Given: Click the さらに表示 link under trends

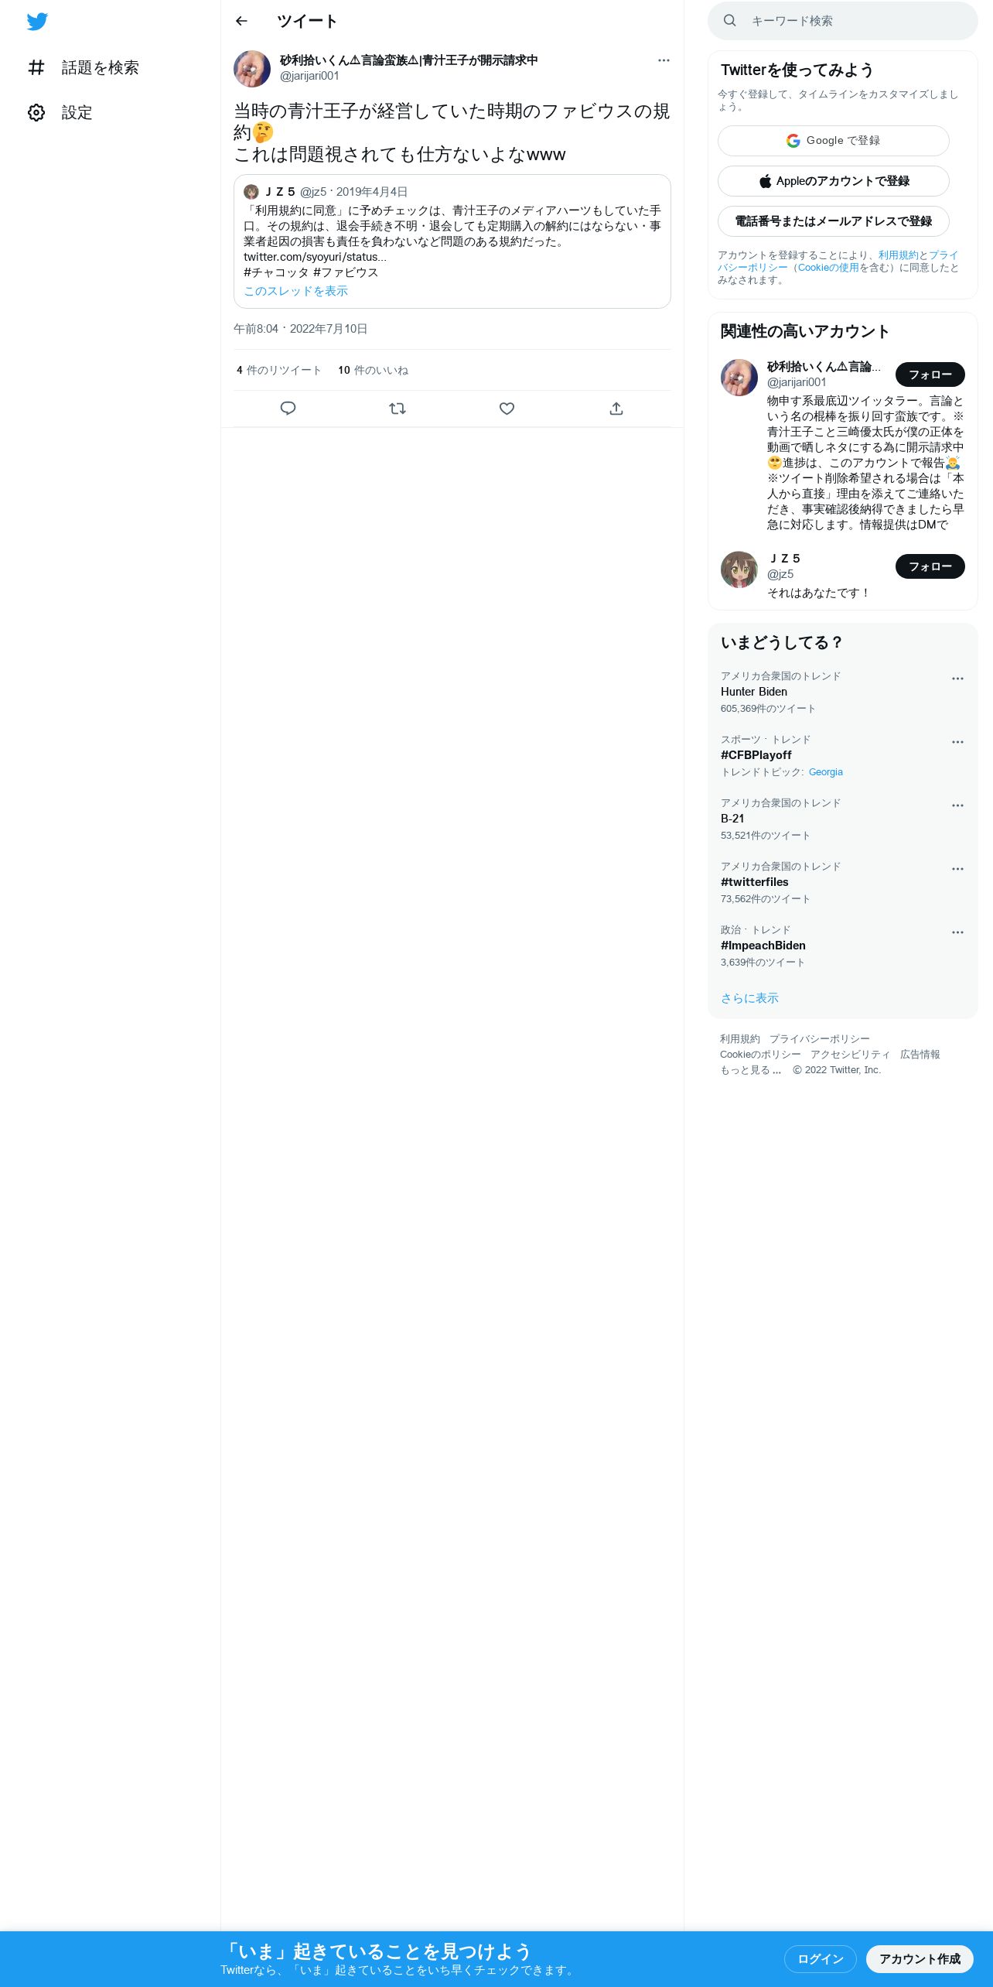Looking at the screenshot, I should pyautogui.click(x=749, y=998).
